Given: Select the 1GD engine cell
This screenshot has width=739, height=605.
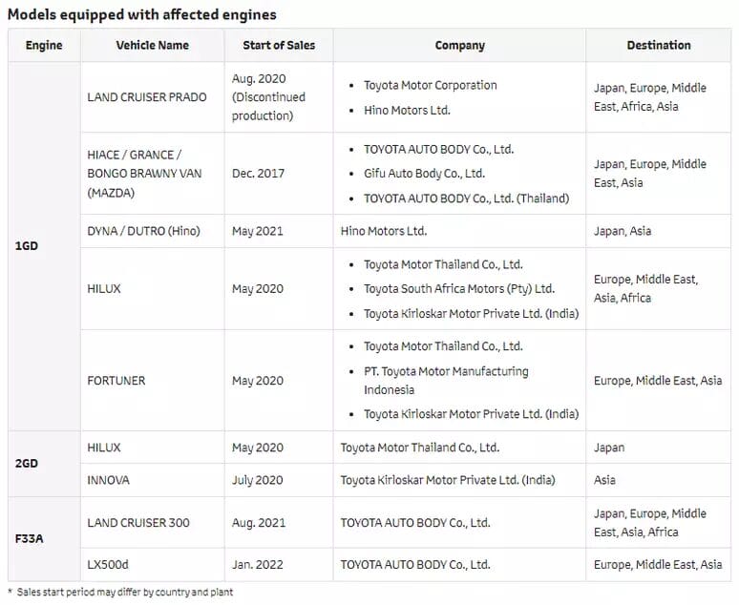Looking at the screenshot, I should (x=27, y=245).
